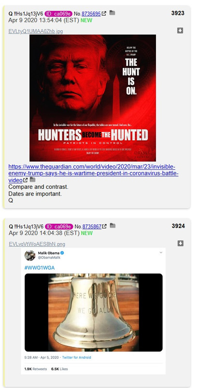The width and height of the screenshot is (199, 388).
Task: Download image in post 3923 via arrow icon
Action: [x=180, y=31]
